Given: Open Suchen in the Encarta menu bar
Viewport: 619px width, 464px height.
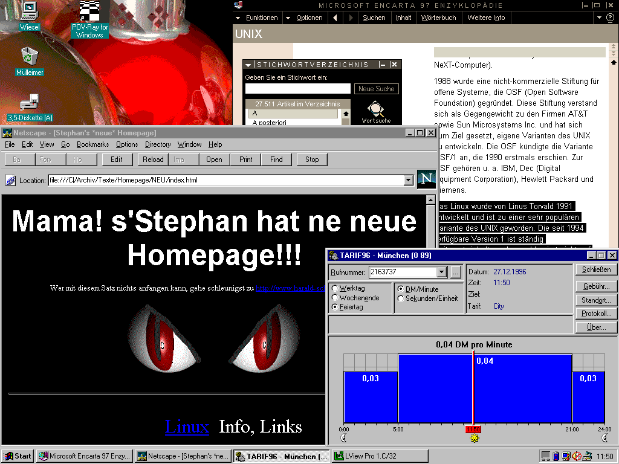Looking at the screenshot, I should 374,18.
